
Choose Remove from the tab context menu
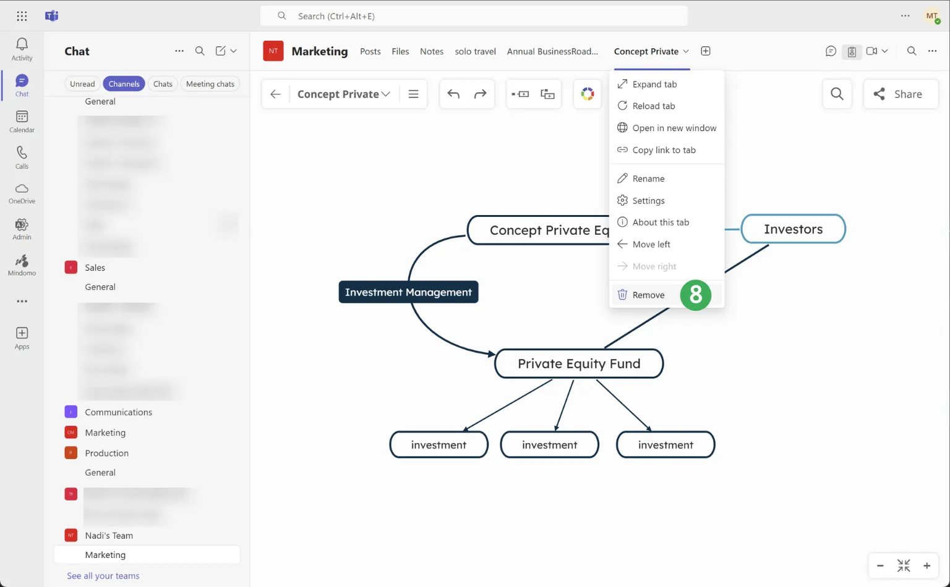648,295
